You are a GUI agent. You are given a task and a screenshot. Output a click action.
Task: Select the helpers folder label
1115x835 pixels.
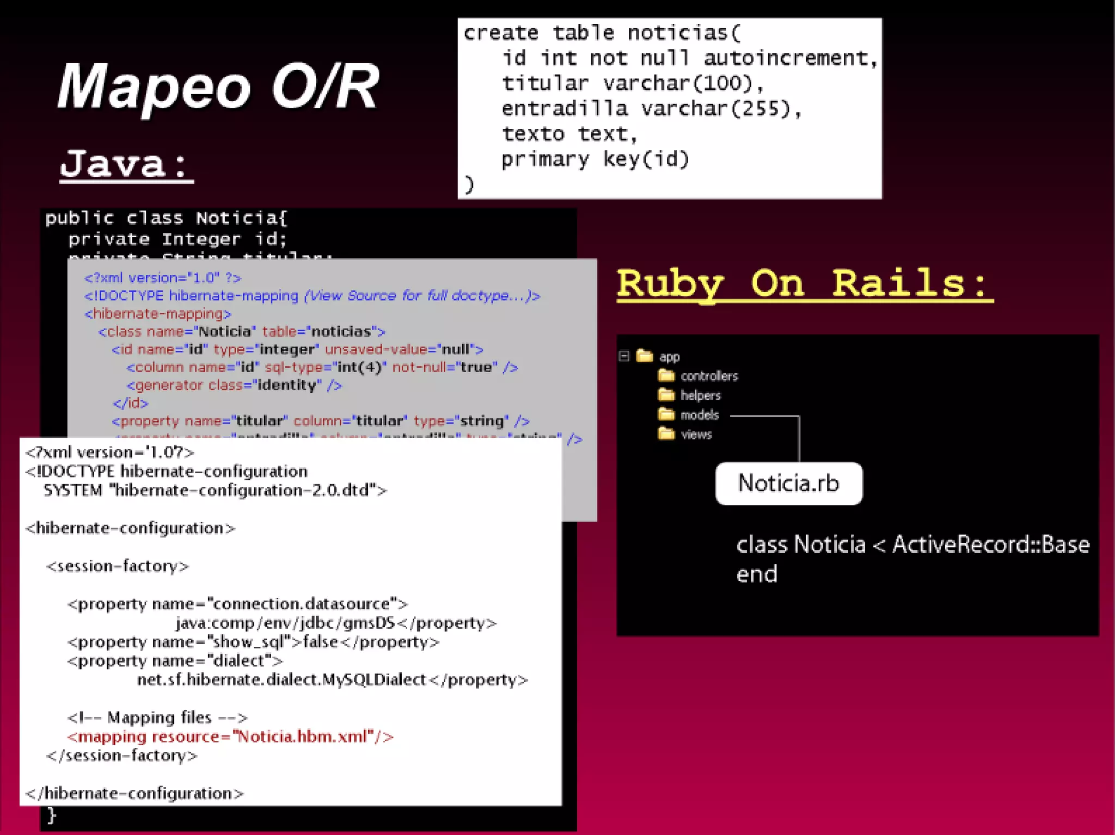701,395
